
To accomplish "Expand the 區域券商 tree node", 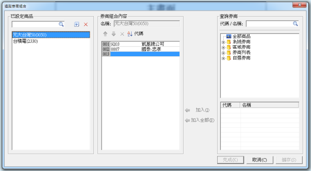I will pyautogui.click(x=223, y=47).
